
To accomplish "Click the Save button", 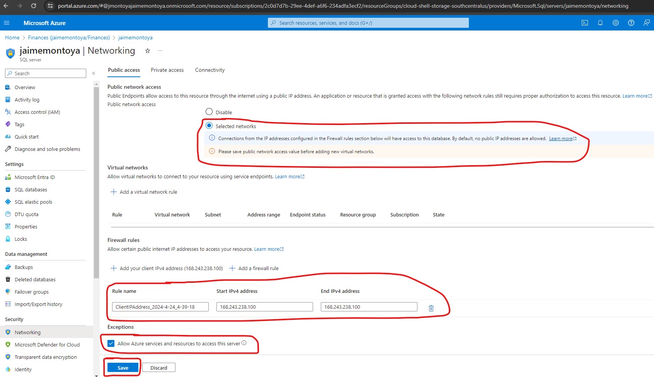I will (x=123, y=368).
